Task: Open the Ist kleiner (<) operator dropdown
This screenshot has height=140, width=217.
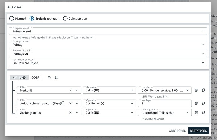Action: point(109,103)
